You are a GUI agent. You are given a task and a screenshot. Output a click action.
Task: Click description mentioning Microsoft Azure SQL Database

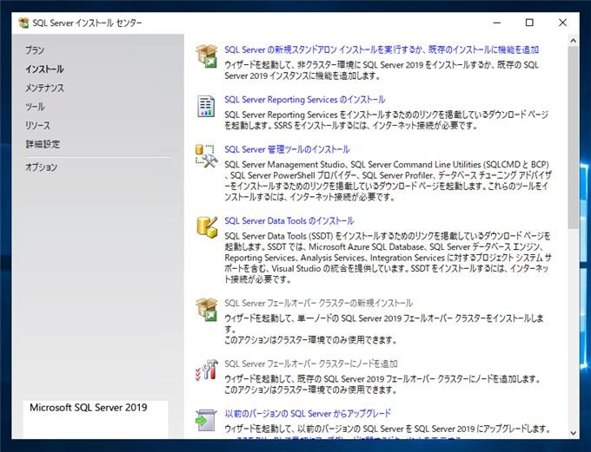coord(388,258)
